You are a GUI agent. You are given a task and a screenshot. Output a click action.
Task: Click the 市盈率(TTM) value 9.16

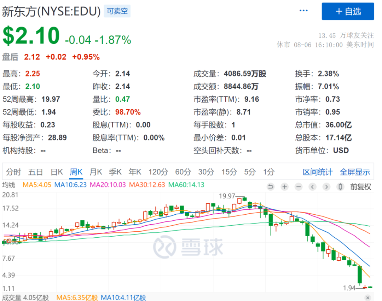[x=252, y=99]
